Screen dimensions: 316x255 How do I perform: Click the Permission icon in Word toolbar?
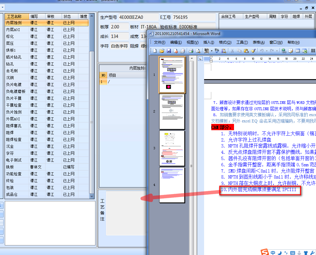click(176, 51)
